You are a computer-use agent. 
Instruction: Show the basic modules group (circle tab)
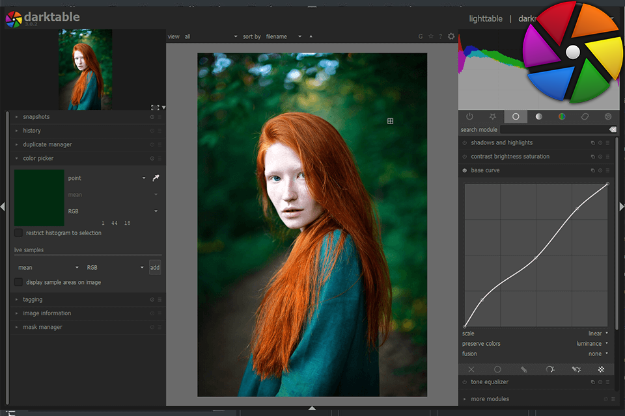point(516,116)
